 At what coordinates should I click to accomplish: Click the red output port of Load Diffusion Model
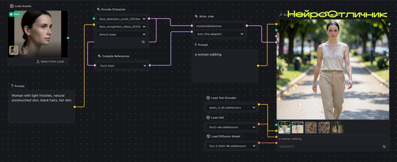(259, 143)
